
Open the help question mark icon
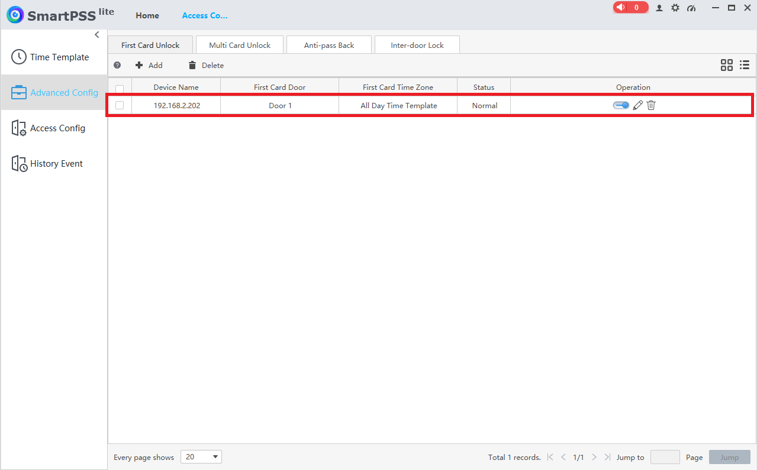click(x=117, y=65)
